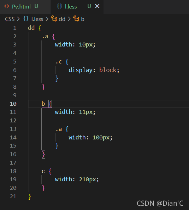Click the '.c' selector on line 5

point(59,62)
